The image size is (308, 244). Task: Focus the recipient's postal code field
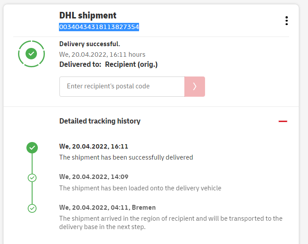click(x=122, y=87)
